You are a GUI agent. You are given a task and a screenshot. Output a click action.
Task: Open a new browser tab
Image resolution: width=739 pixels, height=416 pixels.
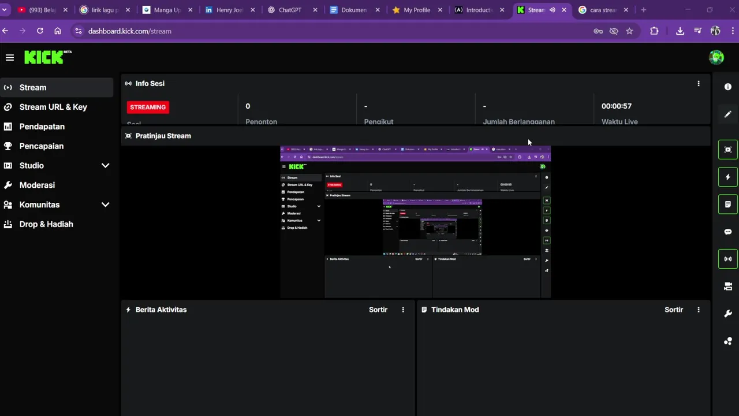[643, 10]
